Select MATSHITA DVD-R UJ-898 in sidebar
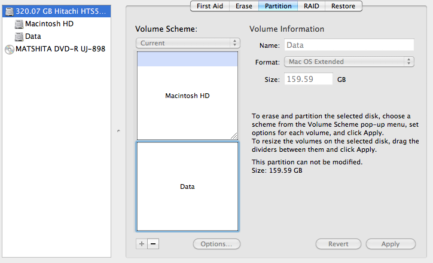This screenshot has height=263, width=433. click(x=57, y=49)
